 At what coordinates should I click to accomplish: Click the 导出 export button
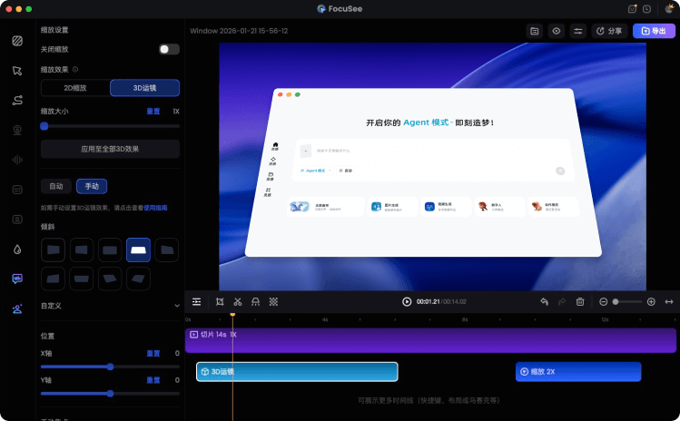[654, 31]
